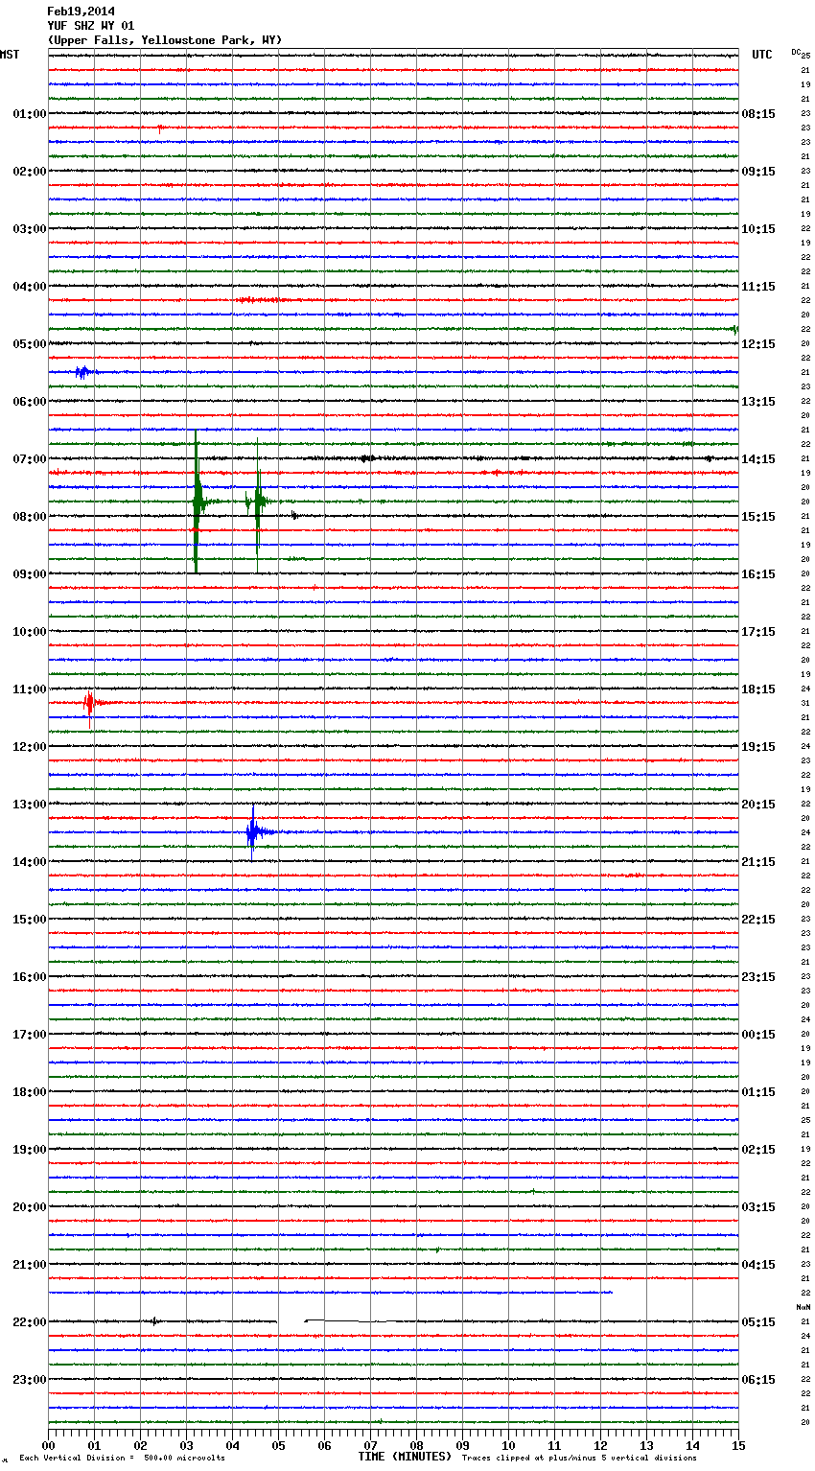
Task: Select the 03:00 MST row label
Action: 29,229
